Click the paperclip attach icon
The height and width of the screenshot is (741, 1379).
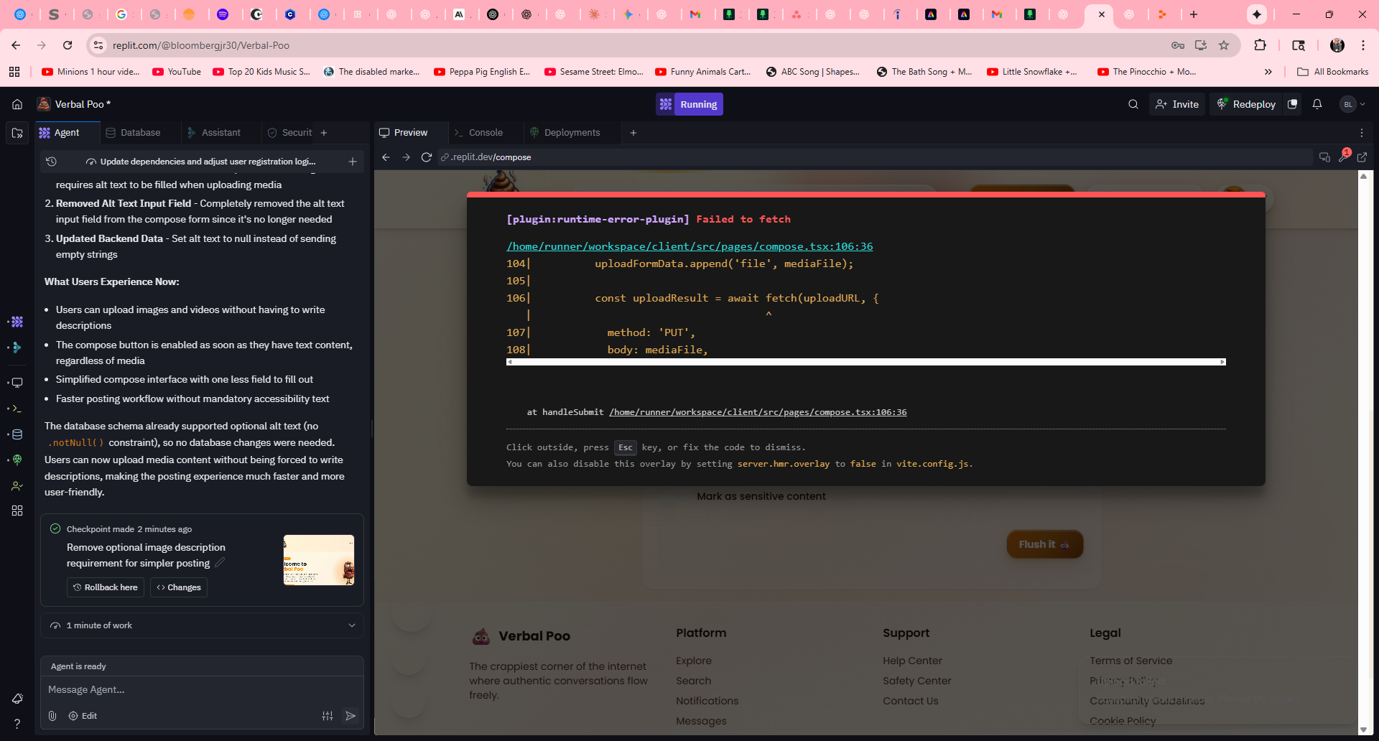pyautogui.click(x=52, y=716)
